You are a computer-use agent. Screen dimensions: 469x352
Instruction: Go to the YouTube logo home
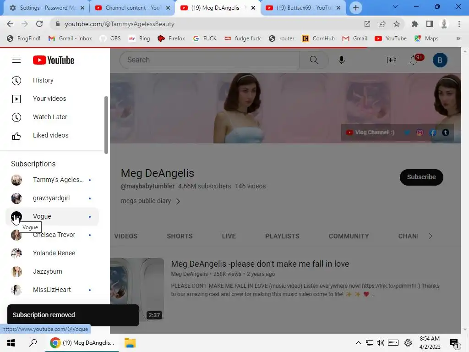click(54, 60)
